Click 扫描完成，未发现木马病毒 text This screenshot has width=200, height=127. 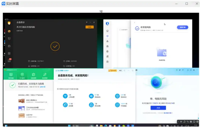[x=31, y=84]
